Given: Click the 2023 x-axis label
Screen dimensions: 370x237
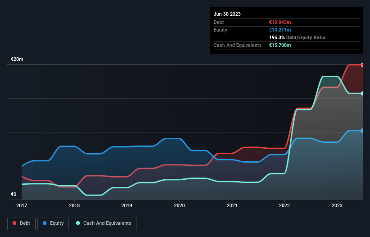Looking at the screenshot, I should (337, 205).
